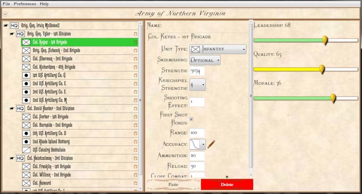This screenshot has width=362, height=194.
Task: Click the copy icon on Col. Franklin row
Action: [136, 166]
